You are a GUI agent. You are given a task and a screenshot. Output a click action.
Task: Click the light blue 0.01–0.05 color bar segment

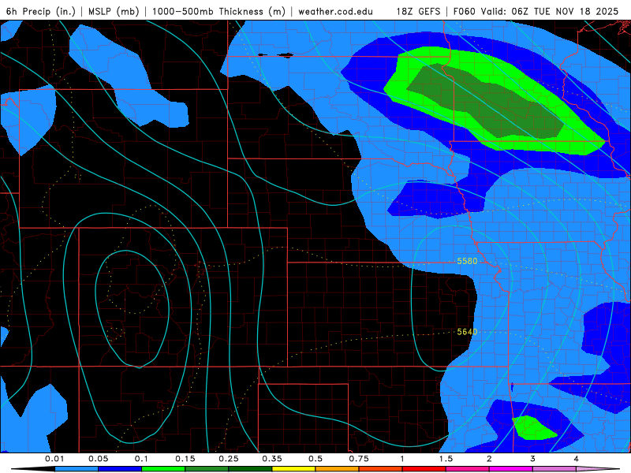pos(77,469)
